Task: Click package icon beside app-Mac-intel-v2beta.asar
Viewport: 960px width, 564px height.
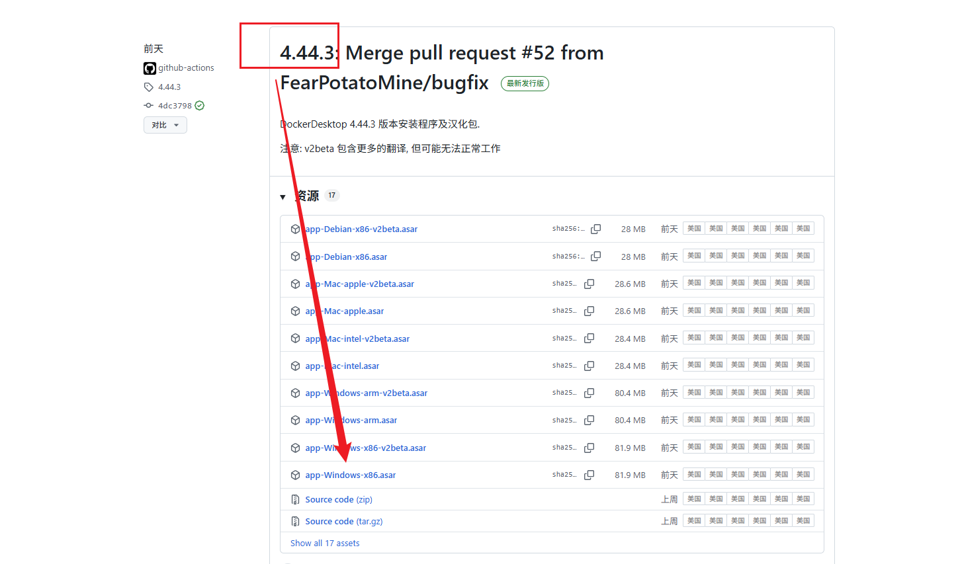Action: (x=296, y=339)
